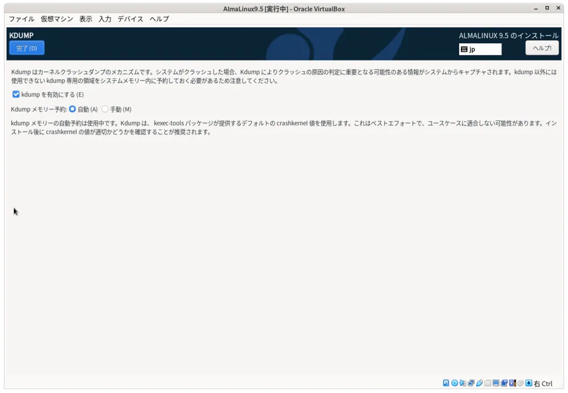Select the 手動 memory reservation radio button
The width and height of the screenshot is (568, 393).
[105, 109]
